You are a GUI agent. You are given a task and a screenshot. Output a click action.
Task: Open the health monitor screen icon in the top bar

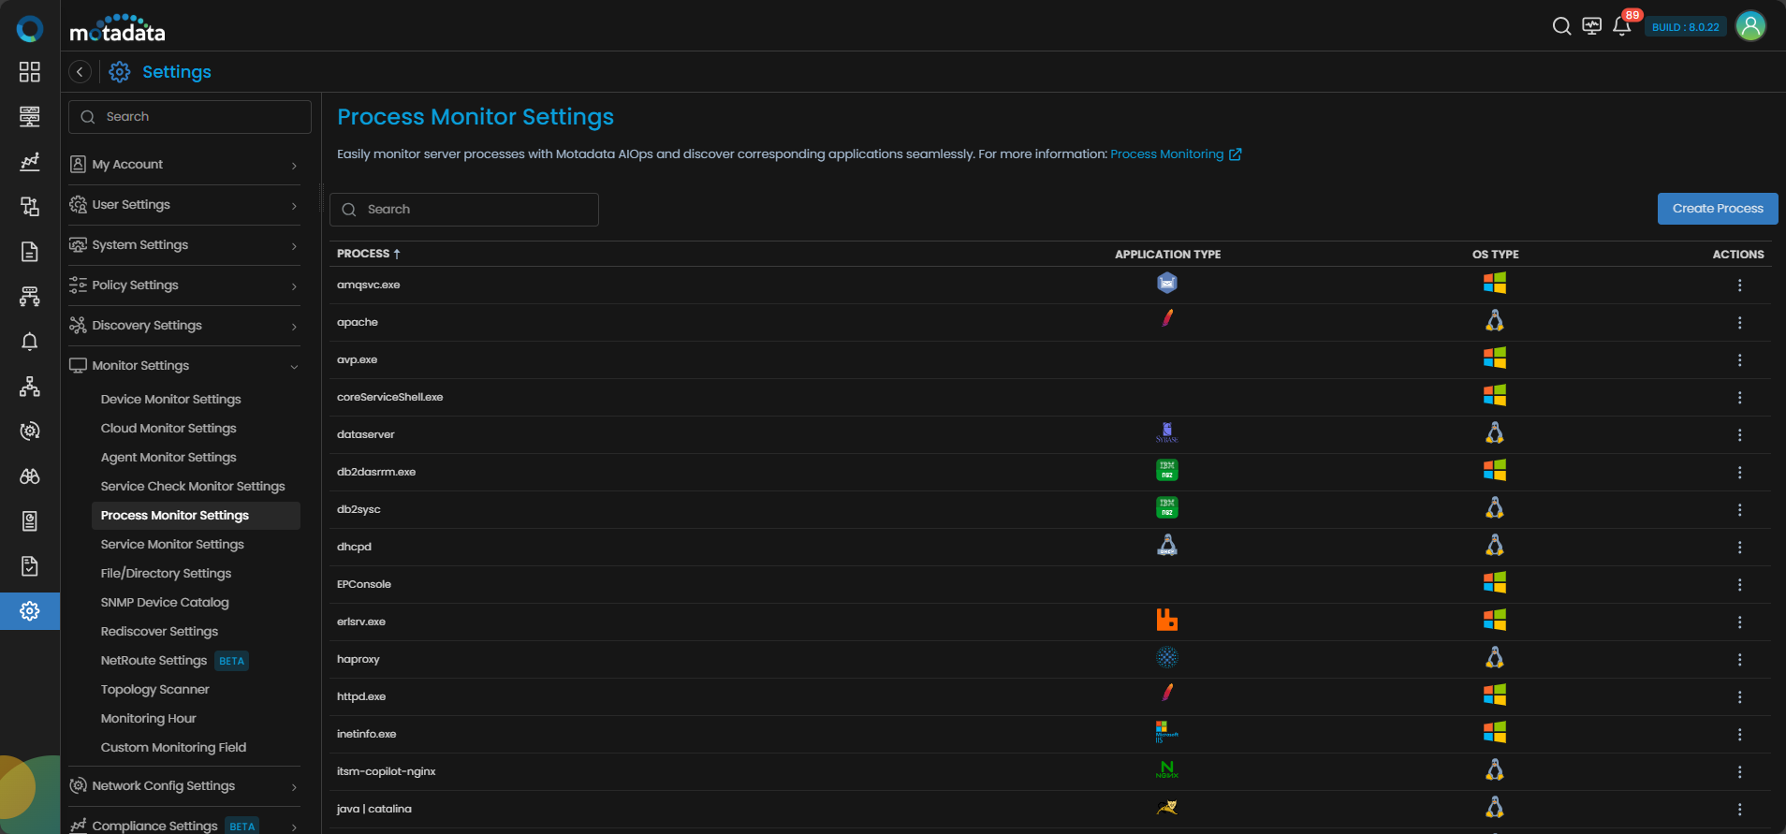coord(1591,26)
